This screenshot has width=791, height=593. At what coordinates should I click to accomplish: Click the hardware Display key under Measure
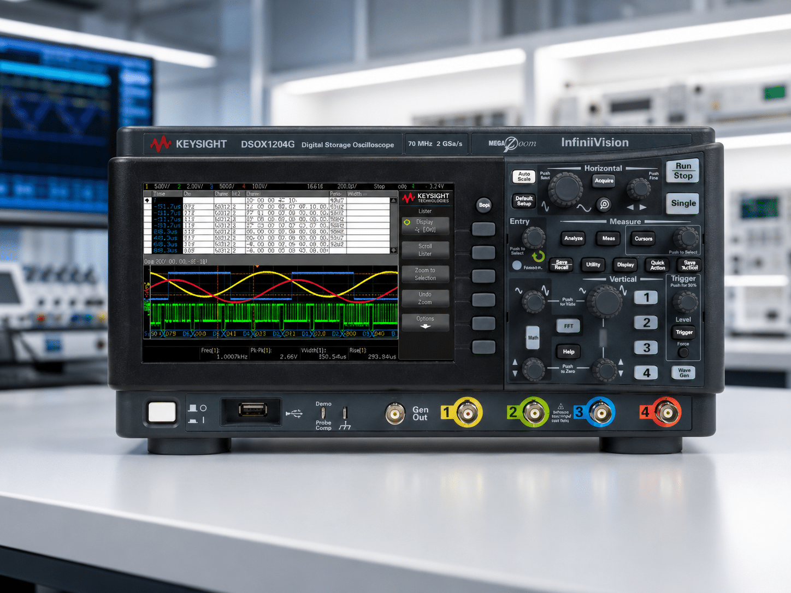625,265
